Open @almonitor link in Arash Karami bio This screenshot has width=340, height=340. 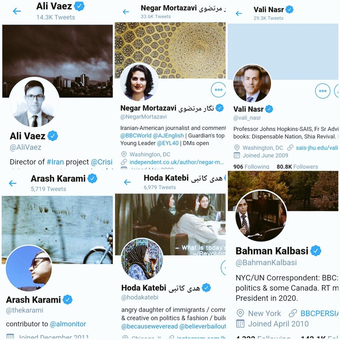68,324
